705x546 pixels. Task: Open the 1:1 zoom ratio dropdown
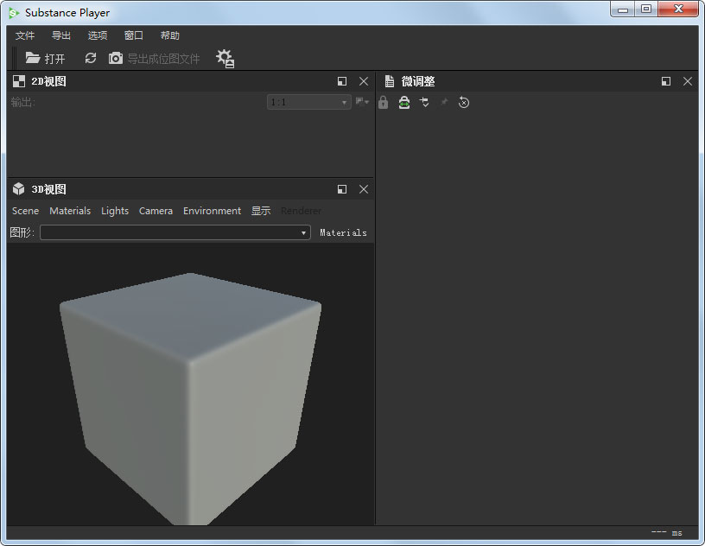[x=308, y=101]
